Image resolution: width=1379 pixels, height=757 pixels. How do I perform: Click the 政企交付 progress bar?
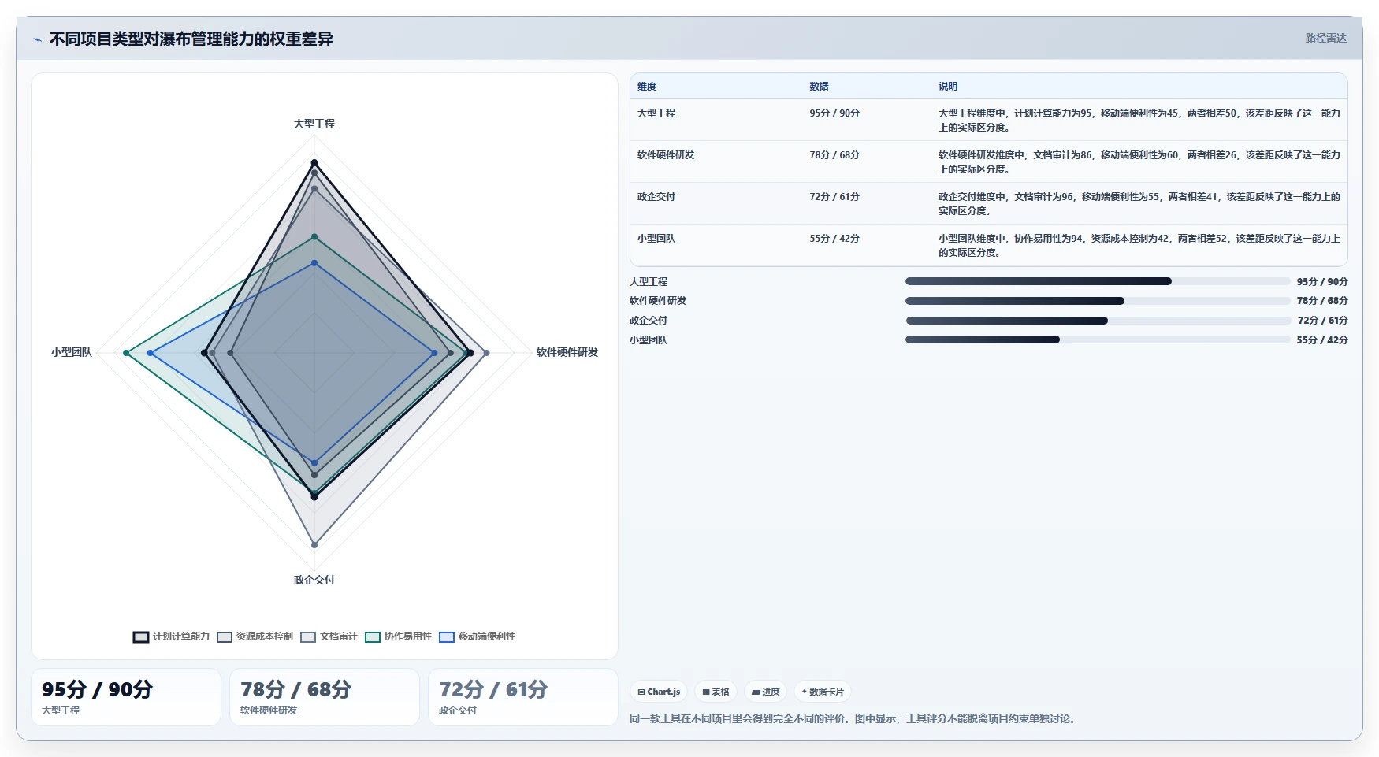click(x=1098, y=321)
